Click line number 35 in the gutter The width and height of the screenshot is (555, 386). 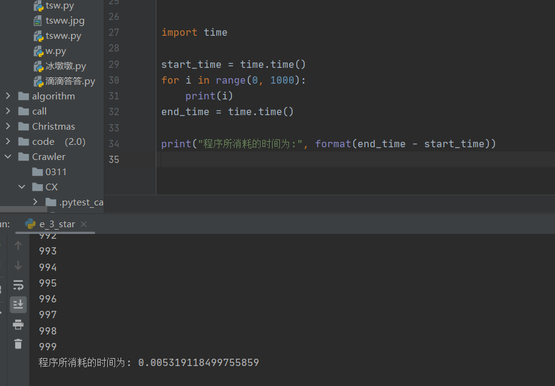point(114,159)
